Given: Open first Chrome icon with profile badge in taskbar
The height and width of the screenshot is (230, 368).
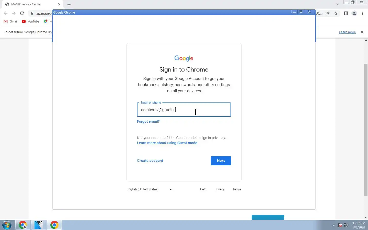Looking at the screenshot, I should [x=23, y=225].
